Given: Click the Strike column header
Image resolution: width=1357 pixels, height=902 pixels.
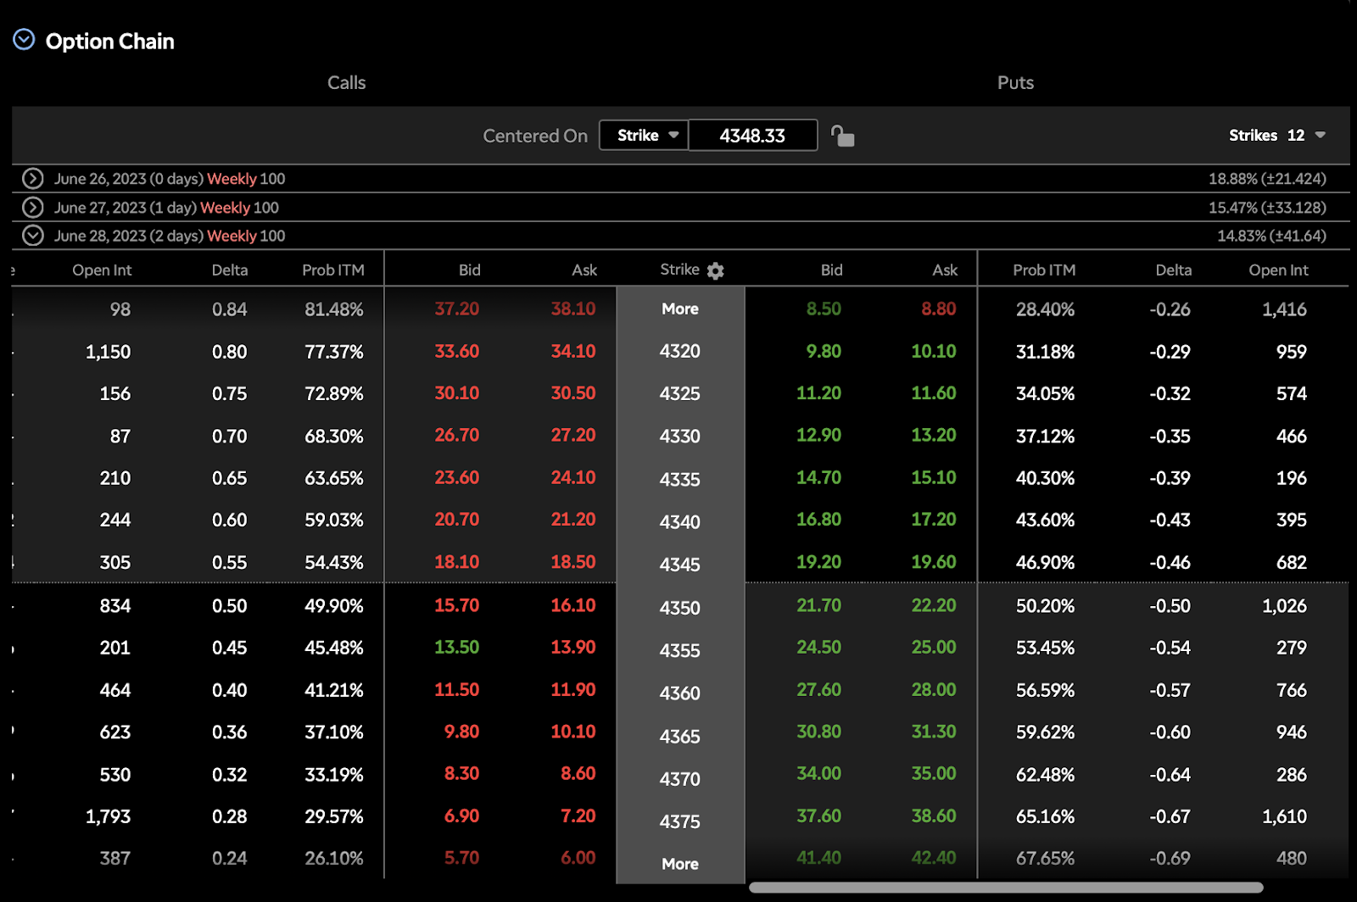Looking at the screenshot, I should tap(679, 270).
